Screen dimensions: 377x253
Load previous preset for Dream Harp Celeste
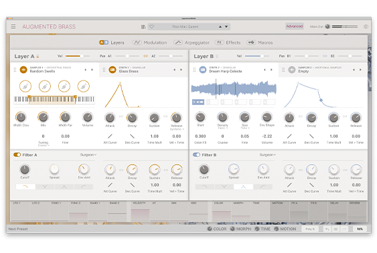265,70
